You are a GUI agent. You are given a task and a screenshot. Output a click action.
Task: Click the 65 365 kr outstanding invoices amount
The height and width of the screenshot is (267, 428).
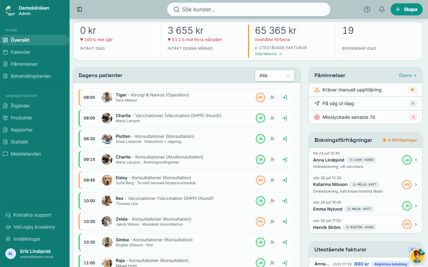click(276, 30)
